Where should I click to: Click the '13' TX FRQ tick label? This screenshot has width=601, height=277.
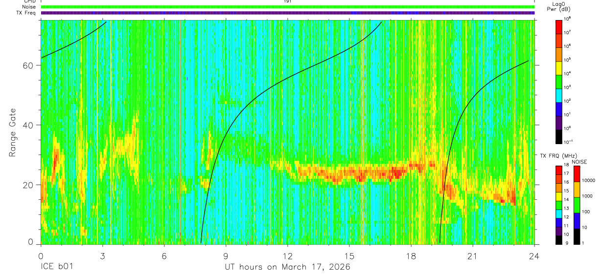[x=566, y=208]
